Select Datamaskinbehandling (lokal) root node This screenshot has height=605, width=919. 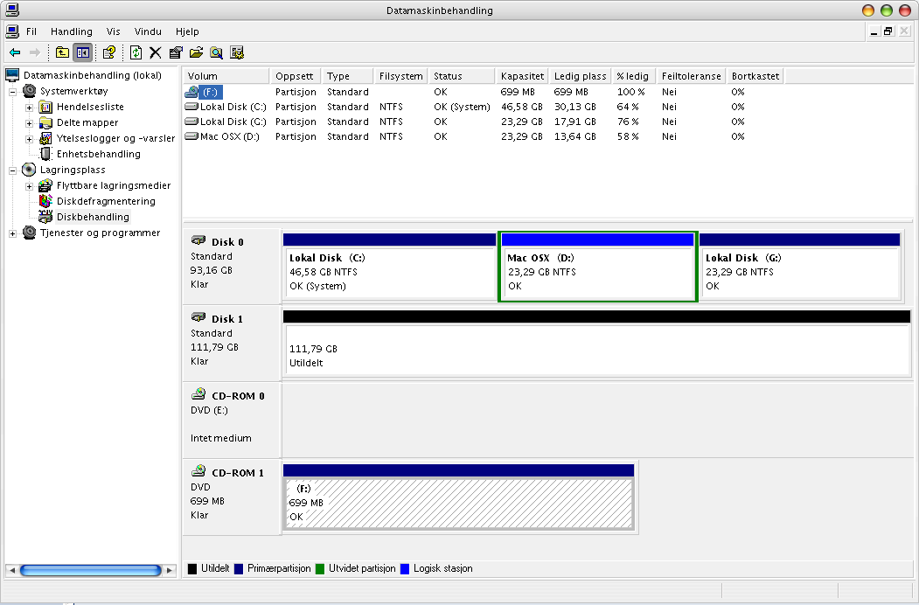[93, 75]
